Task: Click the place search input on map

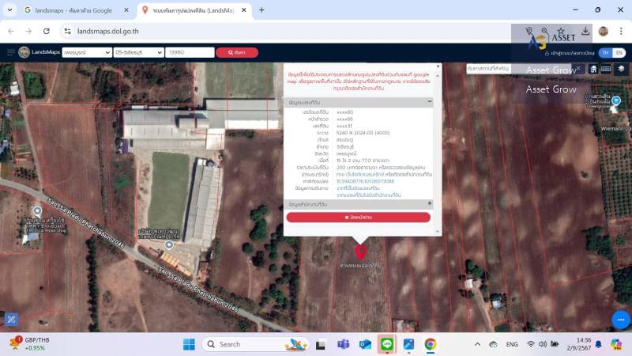Action: (x=519, y=69)
